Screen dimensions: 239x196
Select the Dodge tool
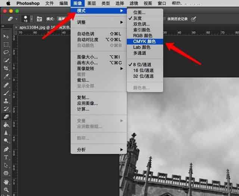(x=6, y=140)
